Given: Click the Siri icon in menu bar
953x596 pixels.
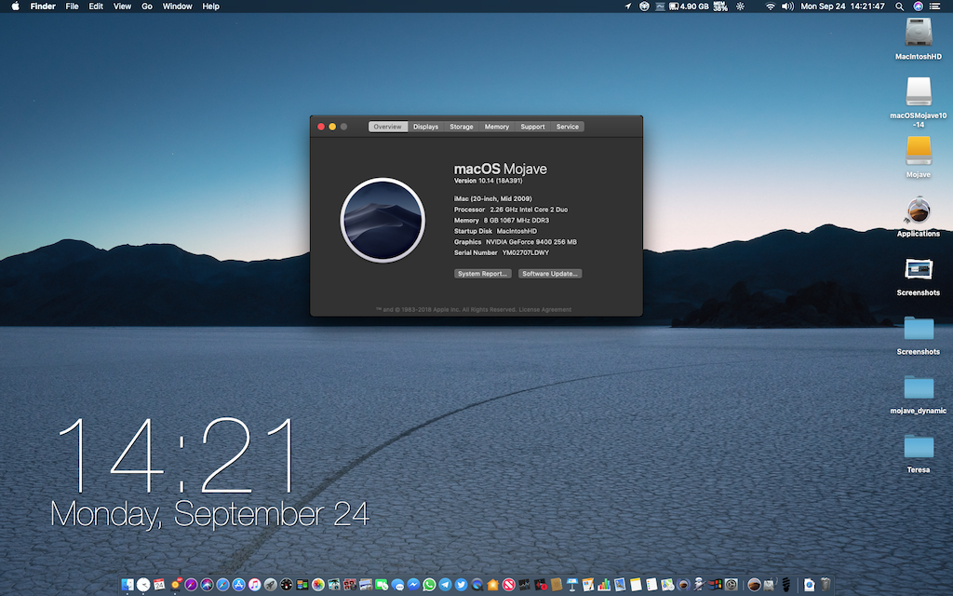Looking at the screenshot, I should pos(918,7).
